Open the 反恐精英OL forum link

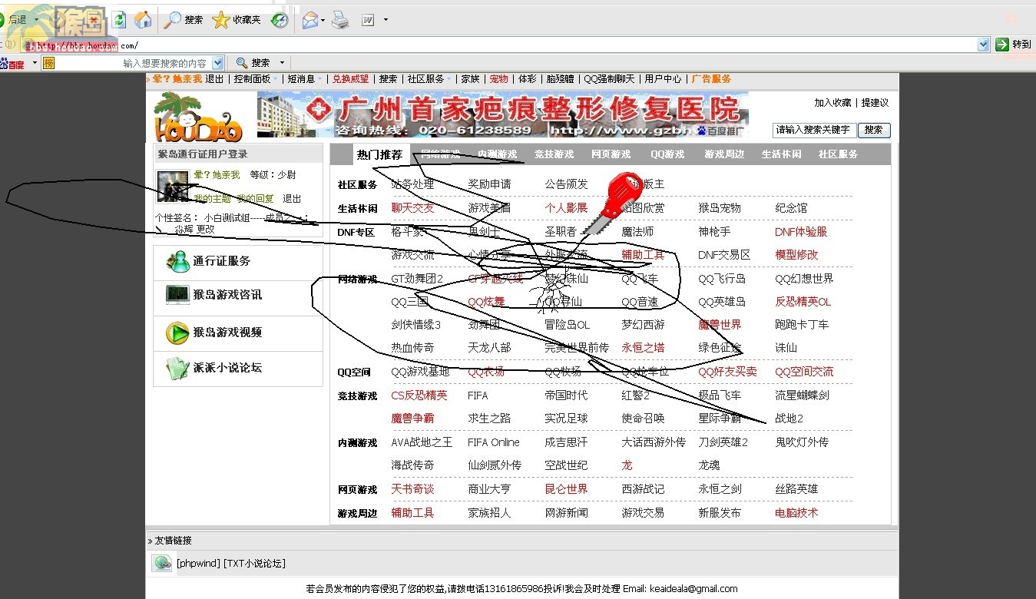803,302
